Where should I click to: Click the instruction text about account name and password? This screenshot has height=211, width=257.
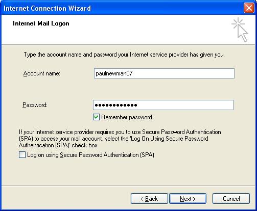tap(124, 55)
